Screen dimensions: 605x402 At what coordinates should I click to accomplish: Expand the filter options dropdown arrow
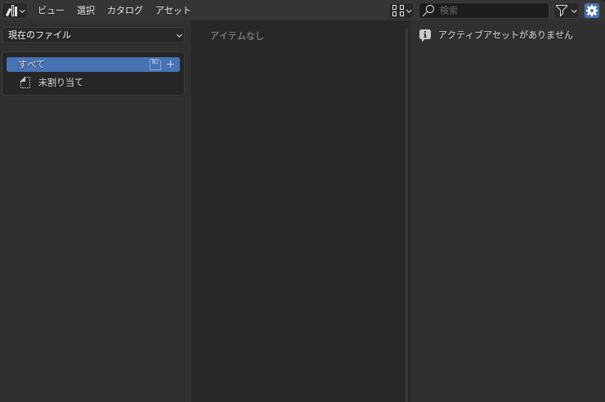pos(574,11)
